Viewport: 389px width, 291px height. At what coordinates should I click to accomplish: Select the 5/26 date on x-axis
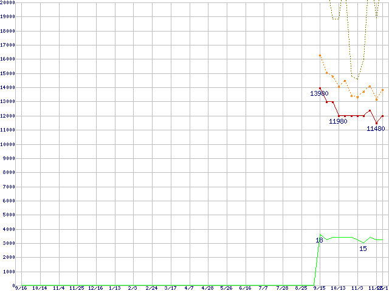(x=226, y=288)
